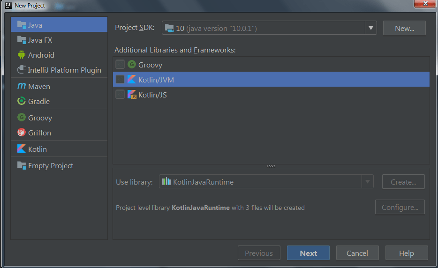Image resolution: width=438 pixels, height=268 pixels.
Task: Close the New Project window
Action: click(x=425, y=4)
